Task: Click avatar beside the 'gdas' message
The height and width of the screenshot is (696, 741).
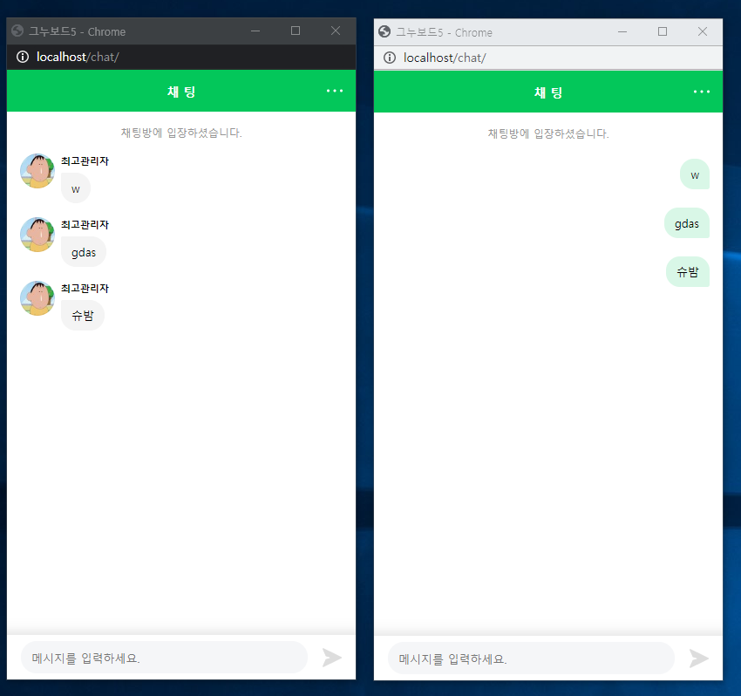Action: click(37, 235)
